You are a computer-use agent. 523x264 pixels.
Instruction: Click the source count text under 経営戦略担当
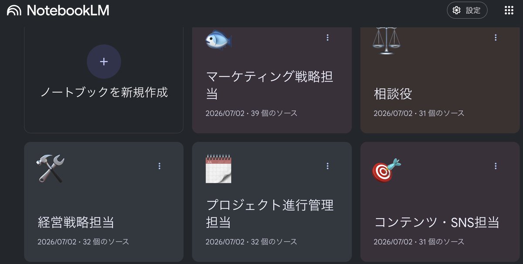coord(83,242)
